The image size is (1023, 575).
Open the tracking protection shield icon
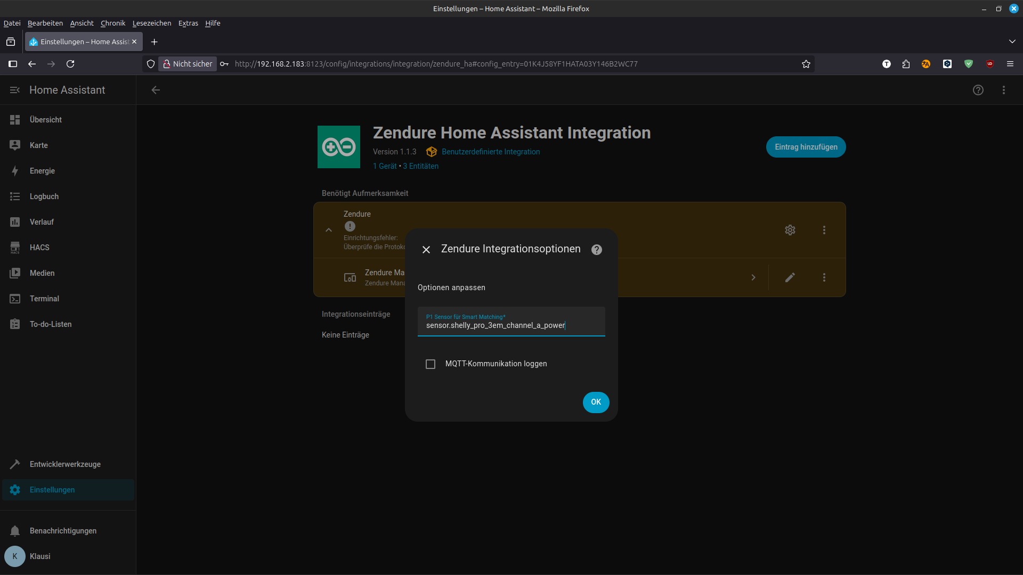[151, 64]
